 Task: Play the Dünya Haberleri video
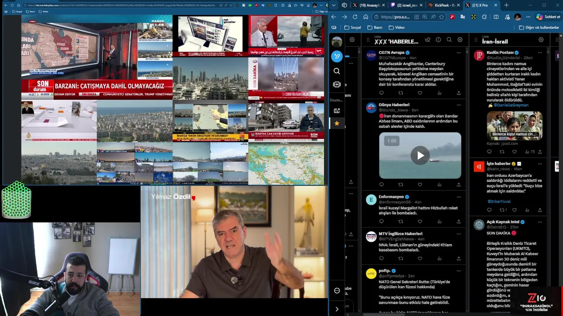tap(420, 156)
